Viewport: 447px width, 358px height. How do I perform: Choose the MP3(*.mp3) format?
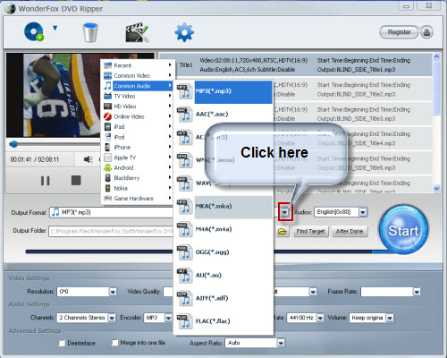pos(223,91)
